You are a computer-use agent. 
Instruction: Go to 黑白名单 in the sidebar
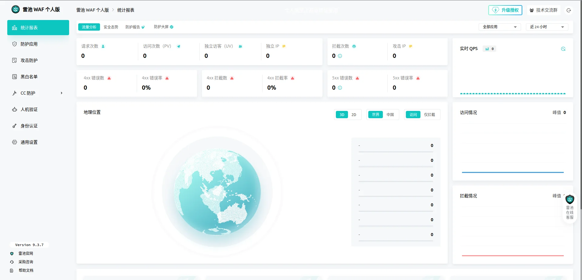click(x=38, y=77)
